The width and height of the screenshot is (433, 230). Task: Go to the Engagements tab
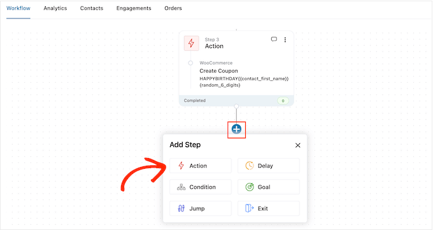click(x=134, y=8)
